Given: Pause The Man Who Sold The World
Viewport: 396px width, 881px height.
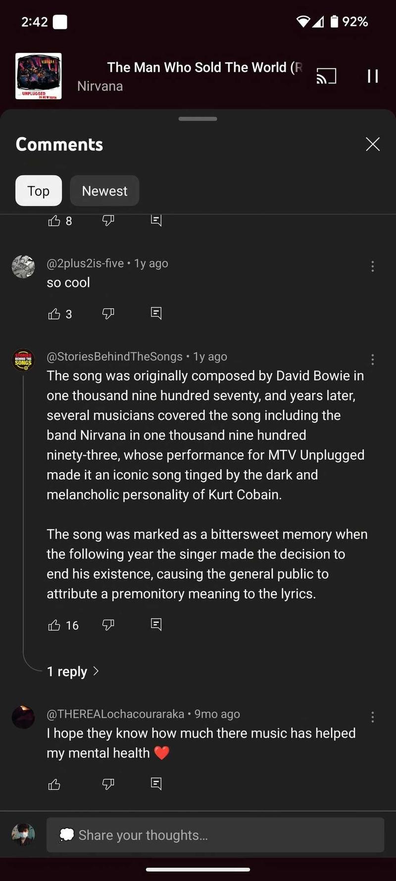Looking at the screenshot, I should 372,76.
